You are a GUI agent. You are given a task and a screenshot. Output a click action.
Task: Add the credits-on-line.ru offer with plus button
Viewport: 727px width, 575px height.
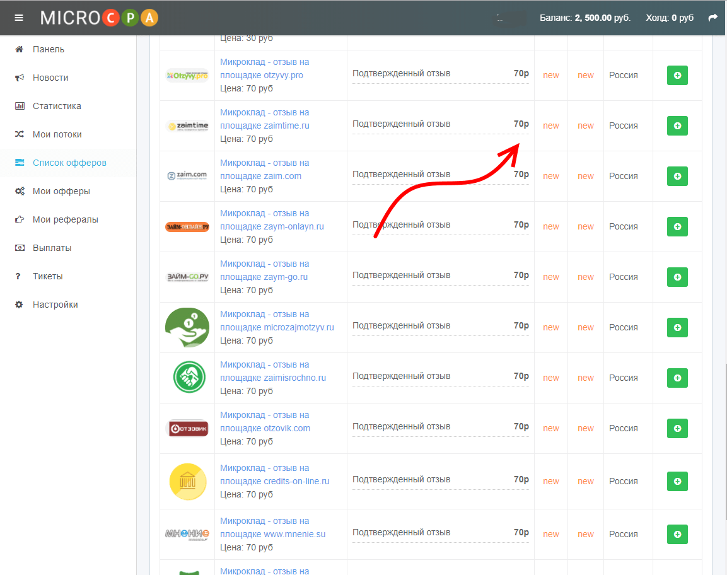(677, 481)
